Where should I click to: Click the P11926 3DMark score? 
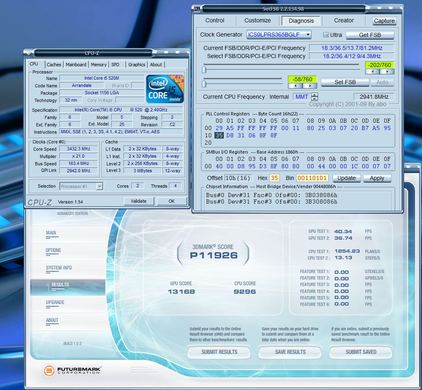(x=214, y=255)
